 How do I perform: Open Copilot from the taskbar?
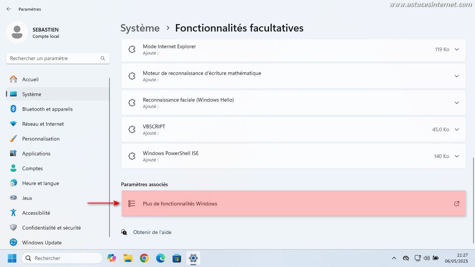pos(112,258)
